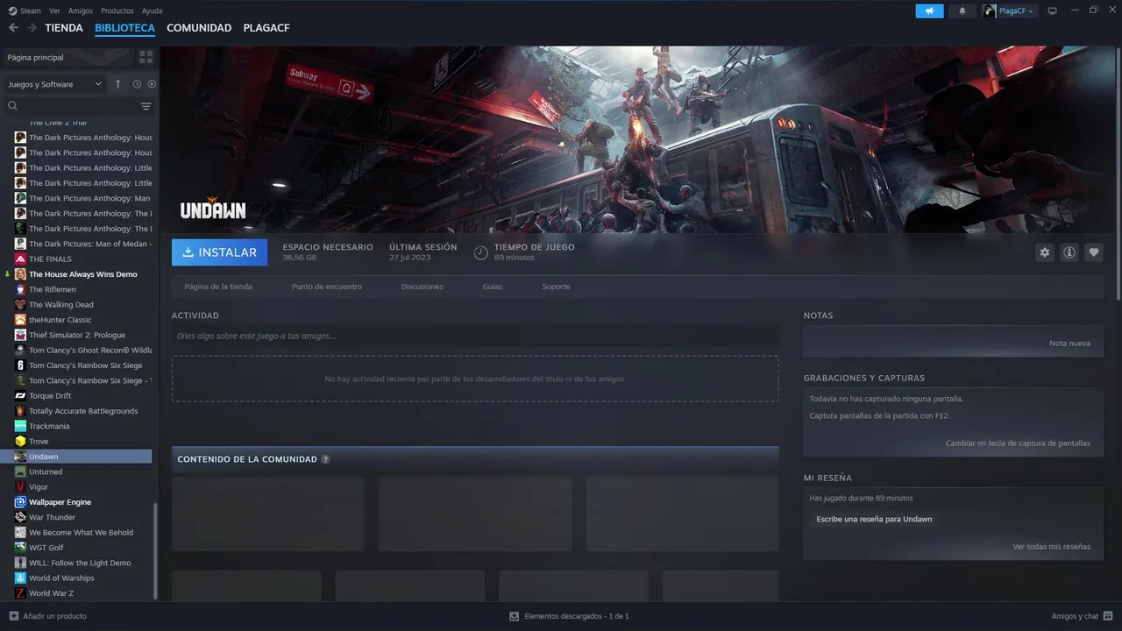This screenshot has width=1122, height=631.
Task: Open Página de la tienda link
Action: (218, 287)
